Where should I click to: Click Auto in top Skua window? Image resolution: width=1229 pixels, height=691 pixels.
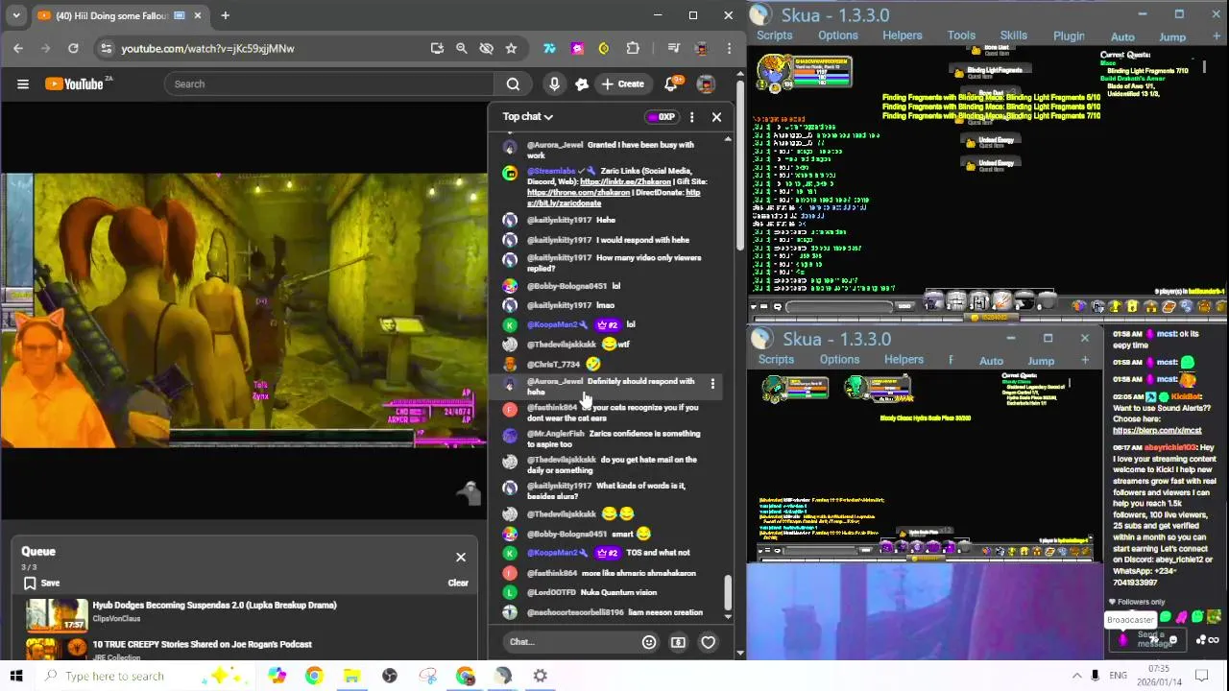(1122, 37)
